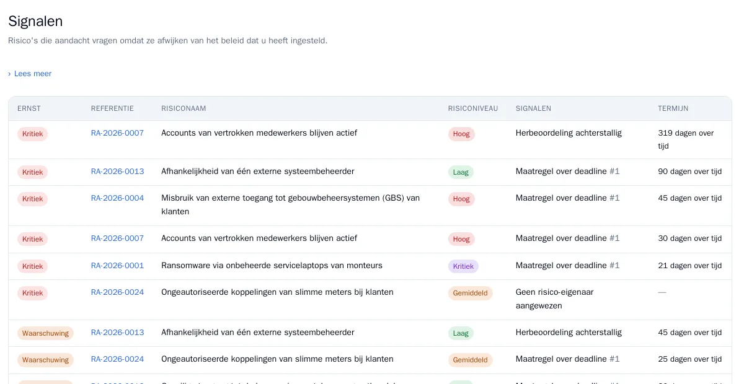Click the 30 dagen over tijd cell
Viewport: 744px width, 384px height.
pyautogui.click(x=689, y=238)
